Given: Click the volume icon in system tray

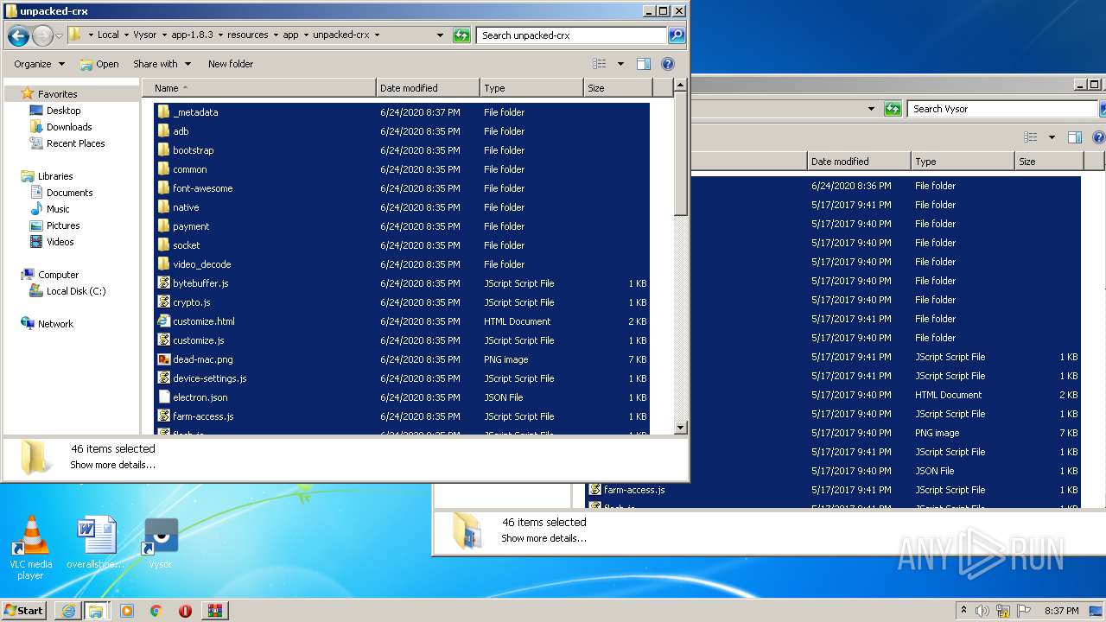Looking at the screenshot, I should tap(982, 611).
